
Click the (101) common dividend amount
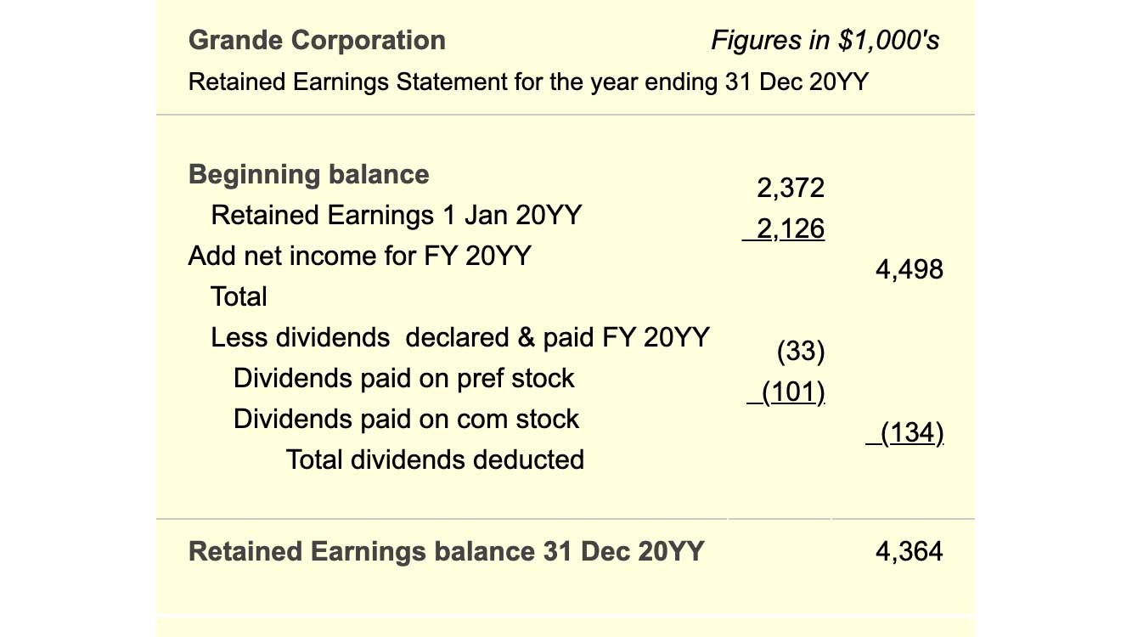(786, 392)
